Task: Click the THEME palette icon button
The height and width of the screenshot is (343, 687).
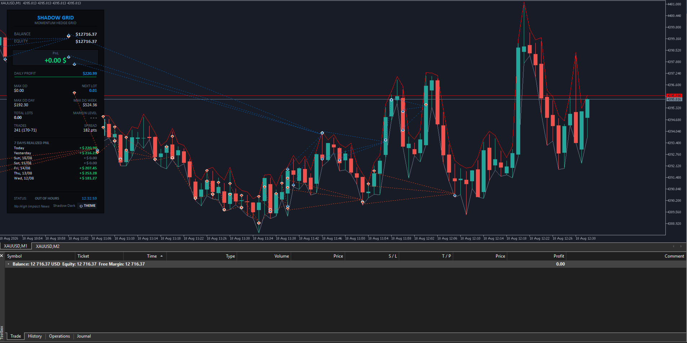Action: [x=87, y=206]
